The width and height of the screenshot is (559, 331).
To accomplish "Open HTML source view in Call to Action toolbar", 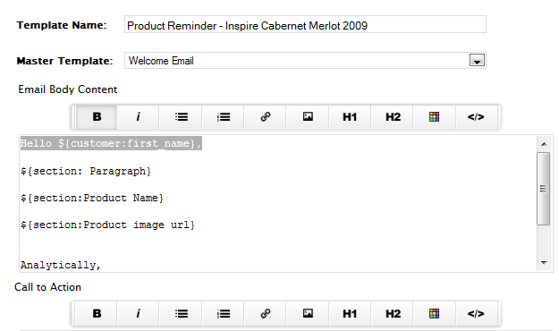I will (x=477, y=313).
